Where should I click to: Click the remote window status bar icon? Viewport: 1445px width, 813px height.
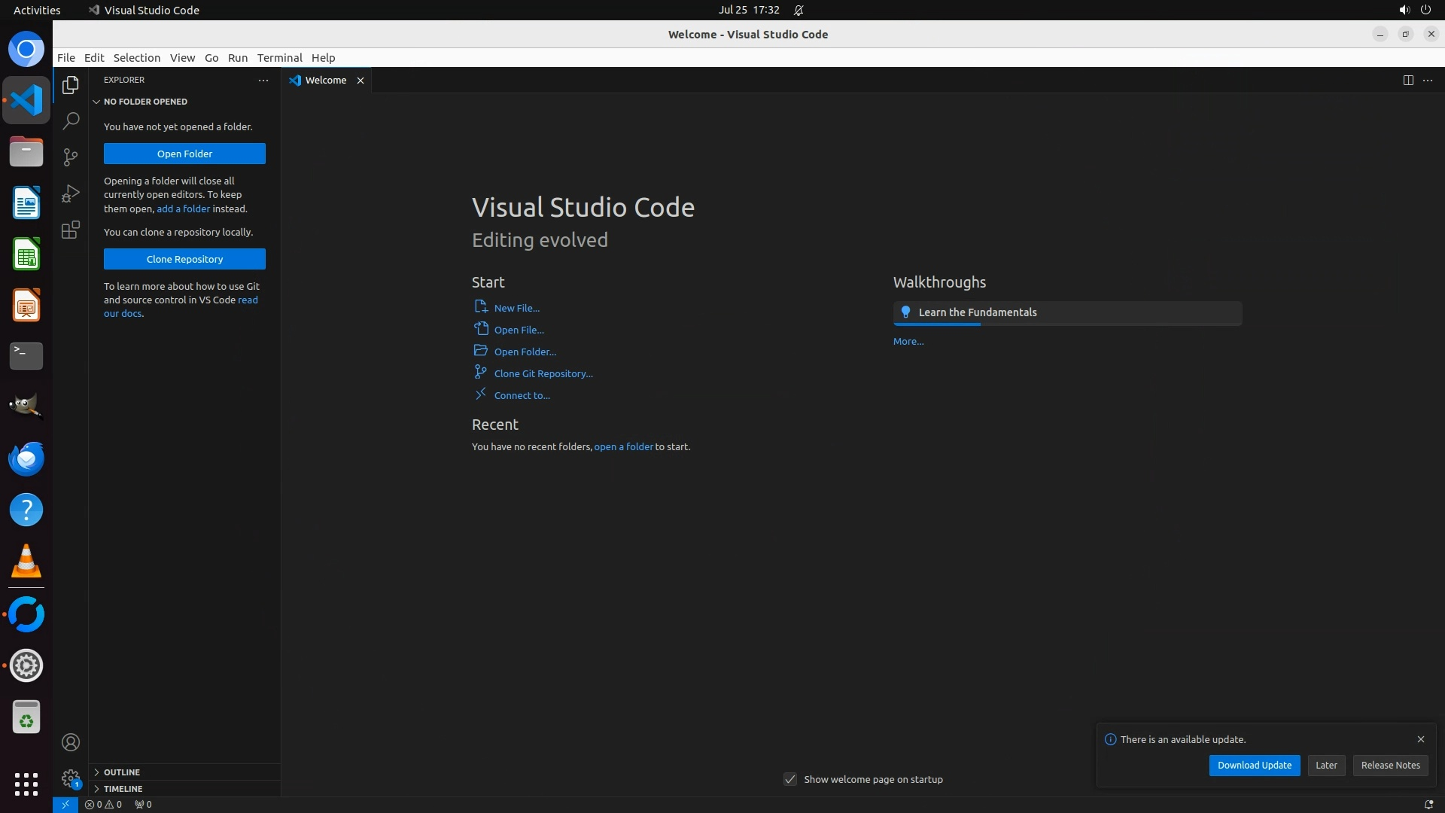point(65,804)
